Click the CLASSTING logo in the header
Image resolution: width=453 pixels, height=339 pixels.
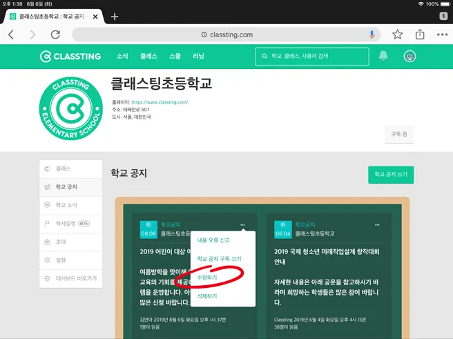pos(70,57)
